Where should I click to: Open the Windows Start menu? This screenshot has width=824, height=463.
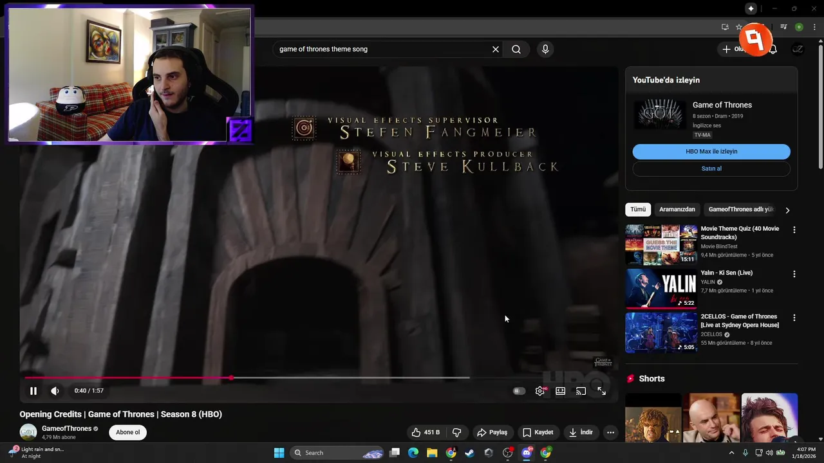pos(279,453)
